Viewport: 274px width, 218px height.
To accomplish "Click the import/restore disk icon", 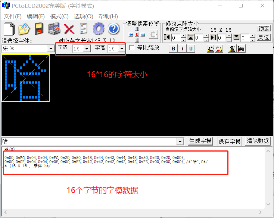I will (54, 28).
